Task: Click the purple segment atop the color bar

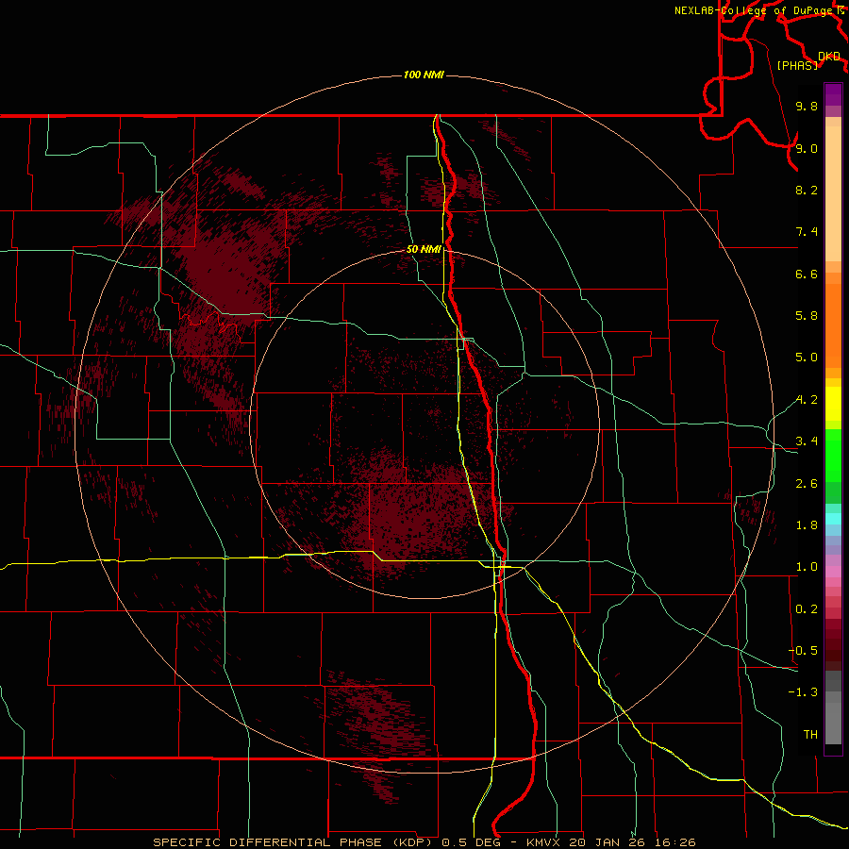Action: coord(833,94)
